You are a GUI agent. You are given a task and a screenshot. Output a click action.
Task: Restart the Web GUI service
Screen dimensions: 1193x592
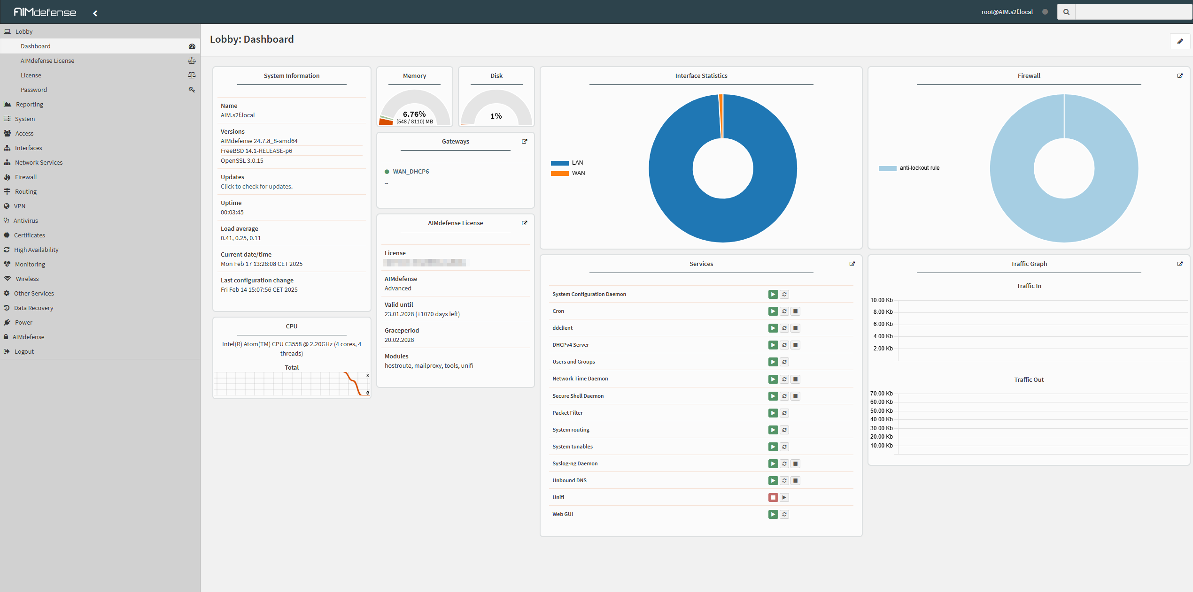tap(784, 514)
